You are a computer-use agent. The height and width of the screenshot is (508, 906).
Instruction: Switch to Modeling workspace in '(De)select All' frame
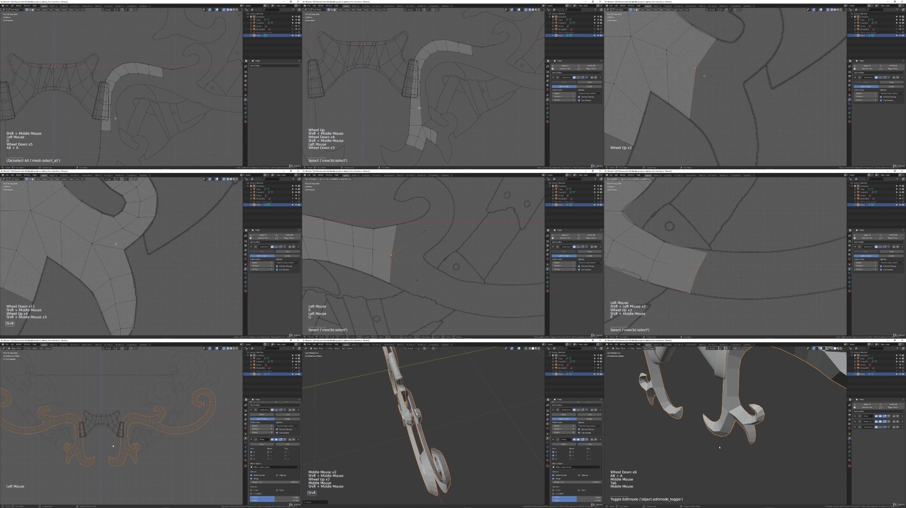click(53, 6)
